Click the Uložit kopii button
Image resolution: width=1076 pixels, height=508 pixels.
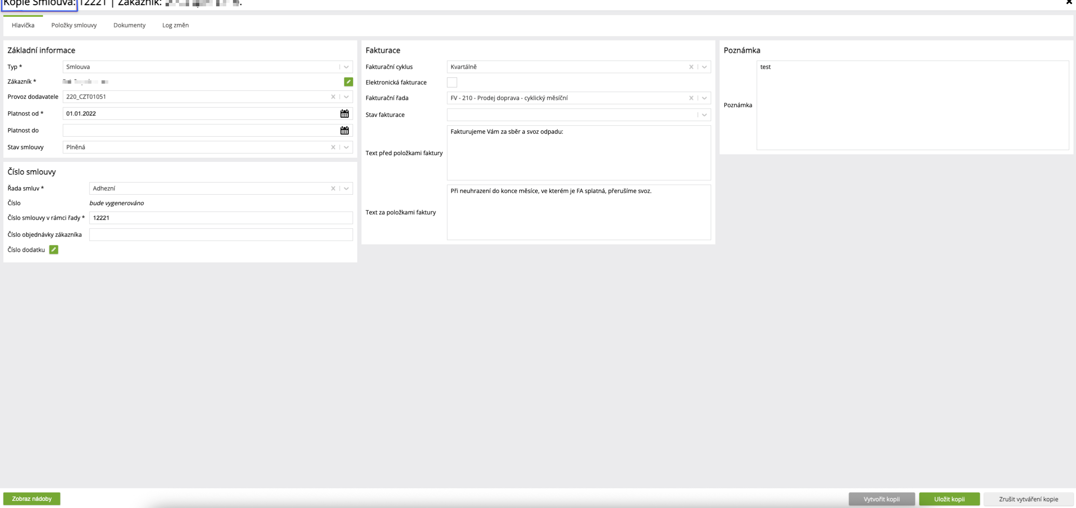pyautogui.click(x=949, y=499)
